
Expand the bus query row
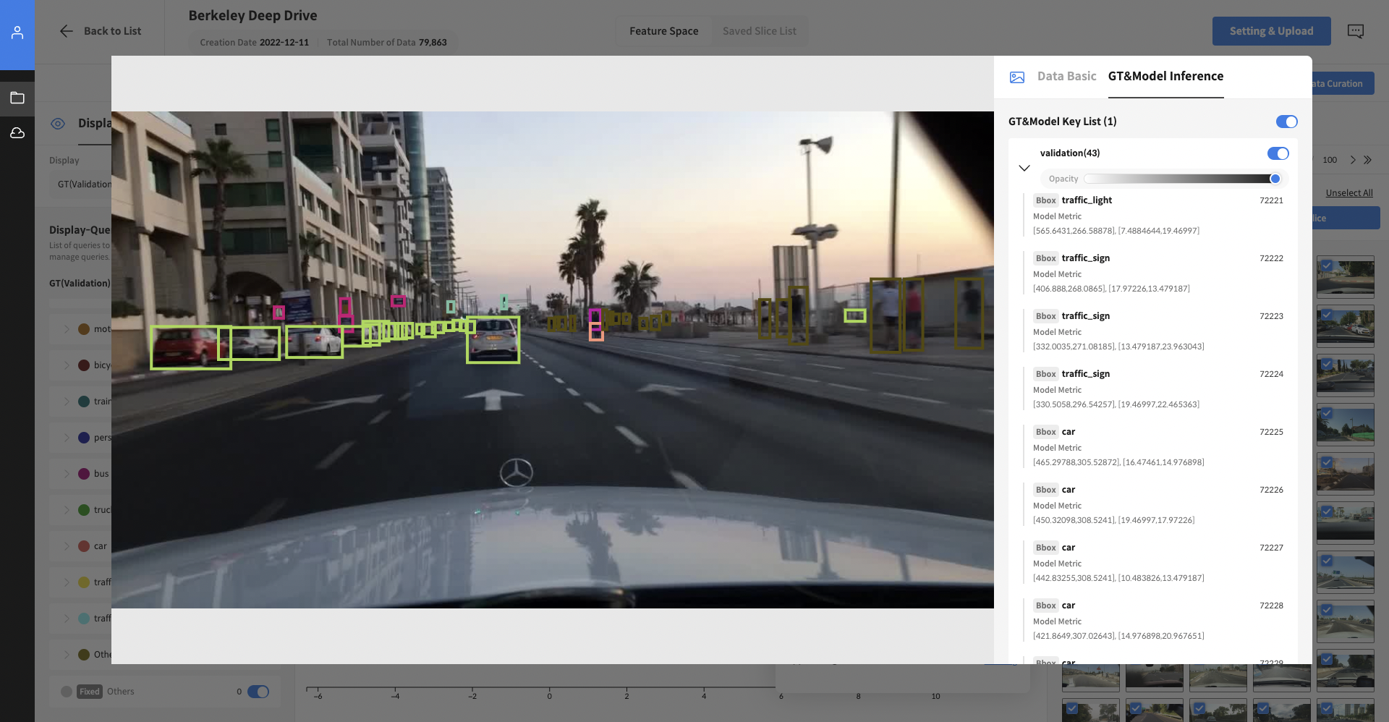(67, 474)
